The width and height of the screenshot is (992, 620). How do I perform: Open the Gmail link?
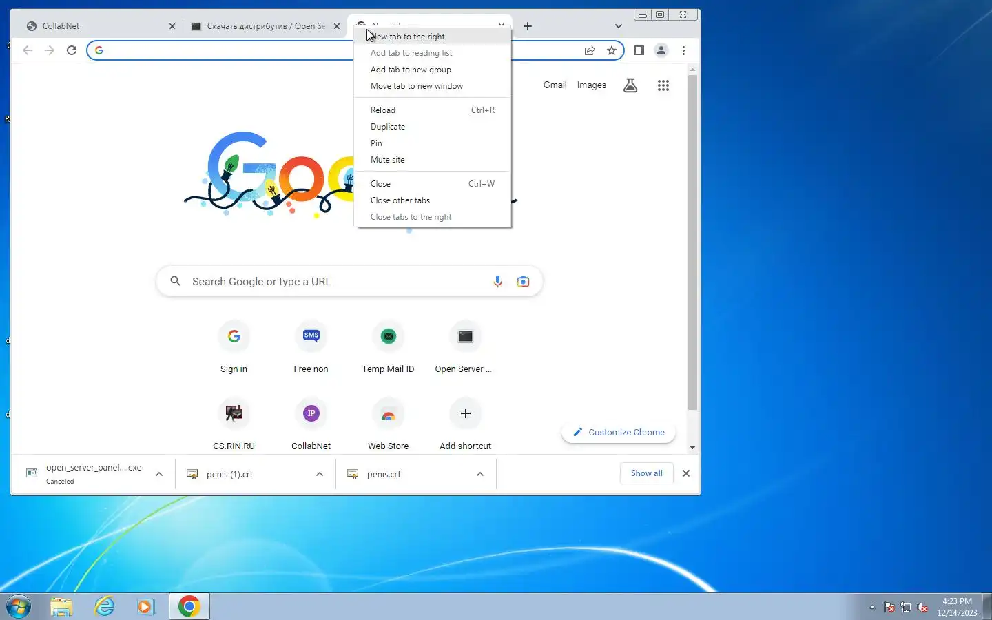tap(555, 85)
